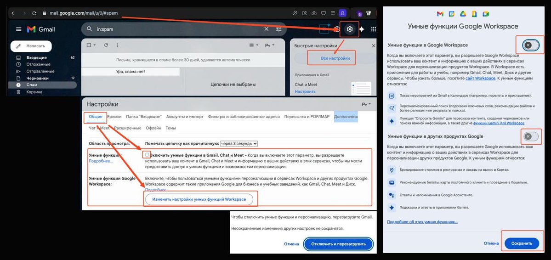Switch to the Ярлыки tab
The width and height of the screenshot is (551, 260).
[x=114, y=117]
